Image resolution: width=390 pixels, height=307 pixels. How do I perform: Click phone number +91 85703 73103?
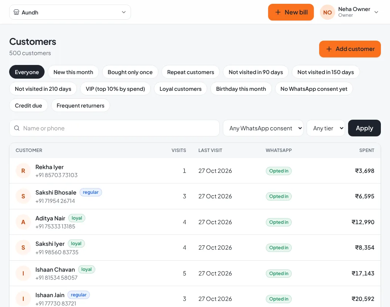tap(56, 175)
